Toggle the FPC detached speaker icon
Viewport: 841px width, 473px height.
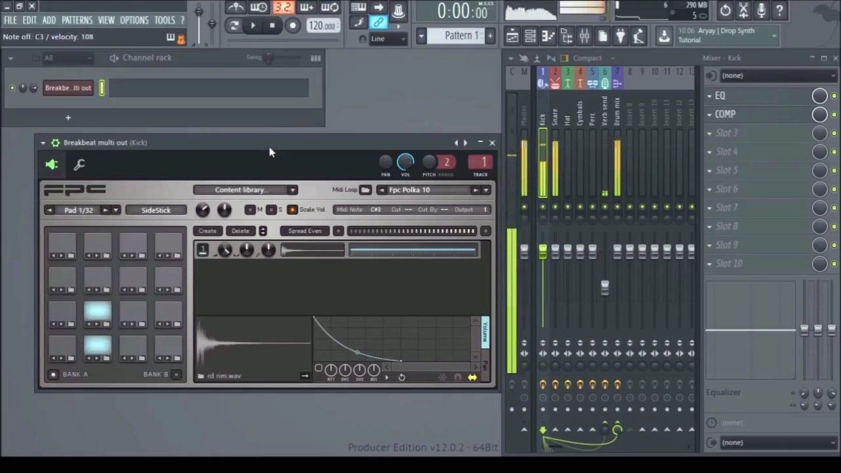(51, 165)
